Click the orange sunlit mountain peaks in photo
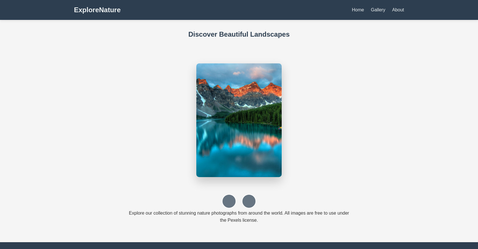The image size is (478, 249). (x=250, y=88)
